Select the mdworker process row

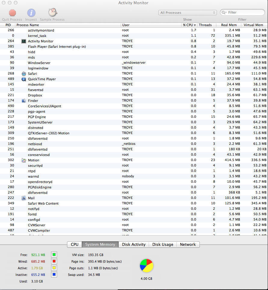(134, 84)
